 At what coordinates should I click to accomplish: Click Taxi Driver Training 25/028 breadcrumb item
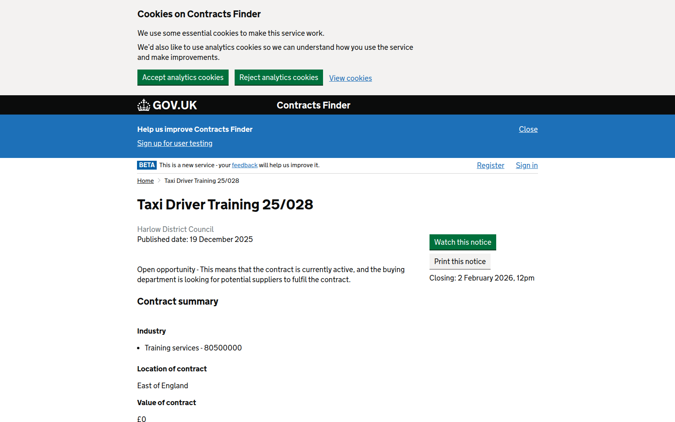[202, 181]
